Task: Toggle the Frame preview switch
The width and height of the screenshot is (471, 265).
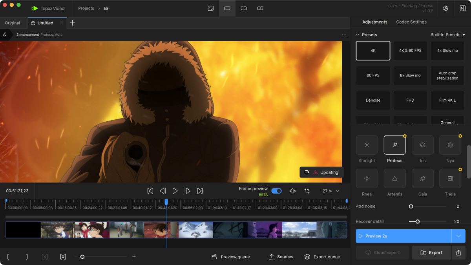Action: (x=276, y=191)
